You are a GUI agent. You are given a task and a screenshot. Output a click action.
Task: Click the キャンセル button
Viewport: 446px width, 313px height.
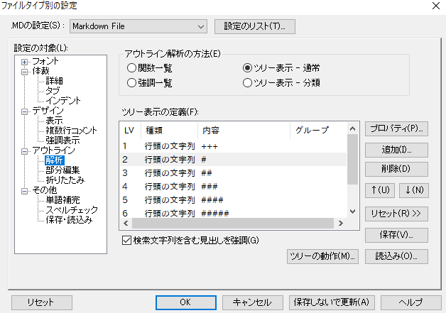(253, 302)
